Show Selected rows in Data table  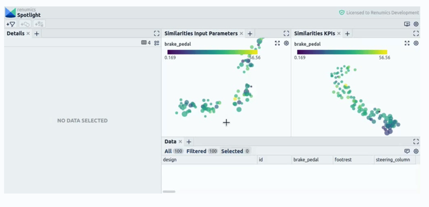tap(236, 151)
